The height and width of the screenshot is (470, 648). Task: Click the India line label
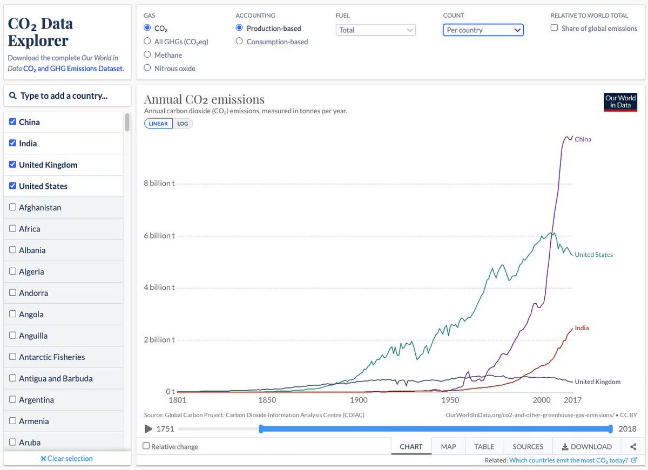pos(582,328)
